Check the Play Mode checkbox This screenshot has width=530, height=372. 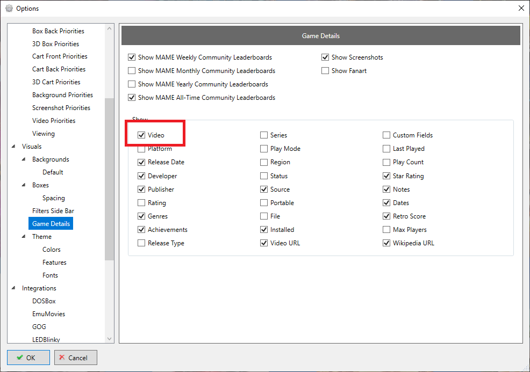(264, 149)
